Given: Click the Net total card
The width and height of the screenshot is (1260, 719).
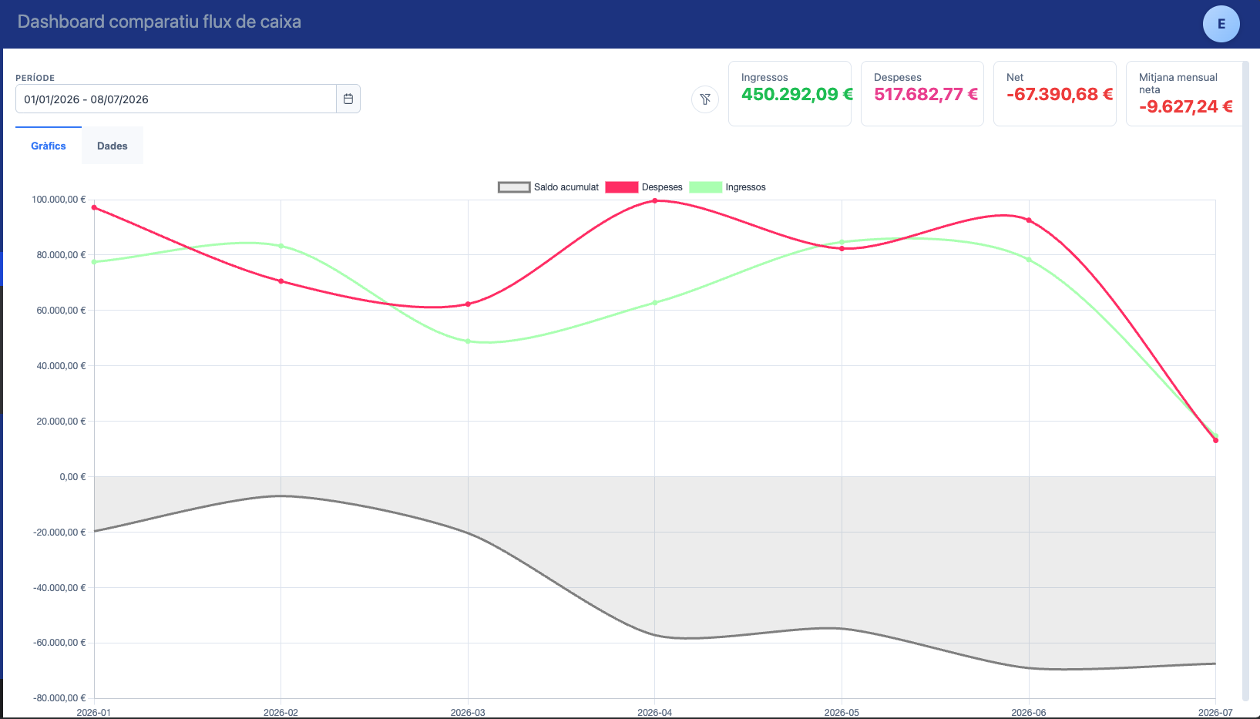Looking at the screenshot, I should point(1055,93).
